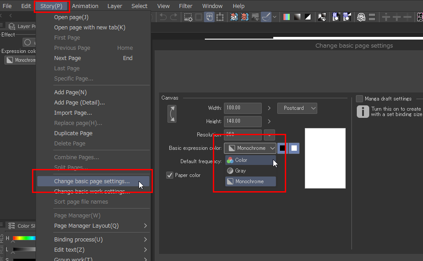The width and height of the screenshot is (423, 261).
Task: Click the Width input field
Action: coord(243,108)
